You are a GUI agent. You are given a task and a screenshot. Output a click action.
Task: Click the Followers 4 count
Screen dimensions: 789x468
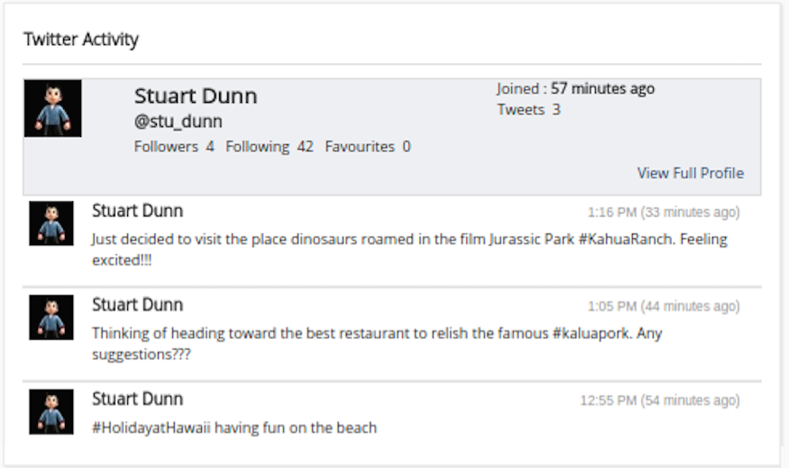click(174, 146)
